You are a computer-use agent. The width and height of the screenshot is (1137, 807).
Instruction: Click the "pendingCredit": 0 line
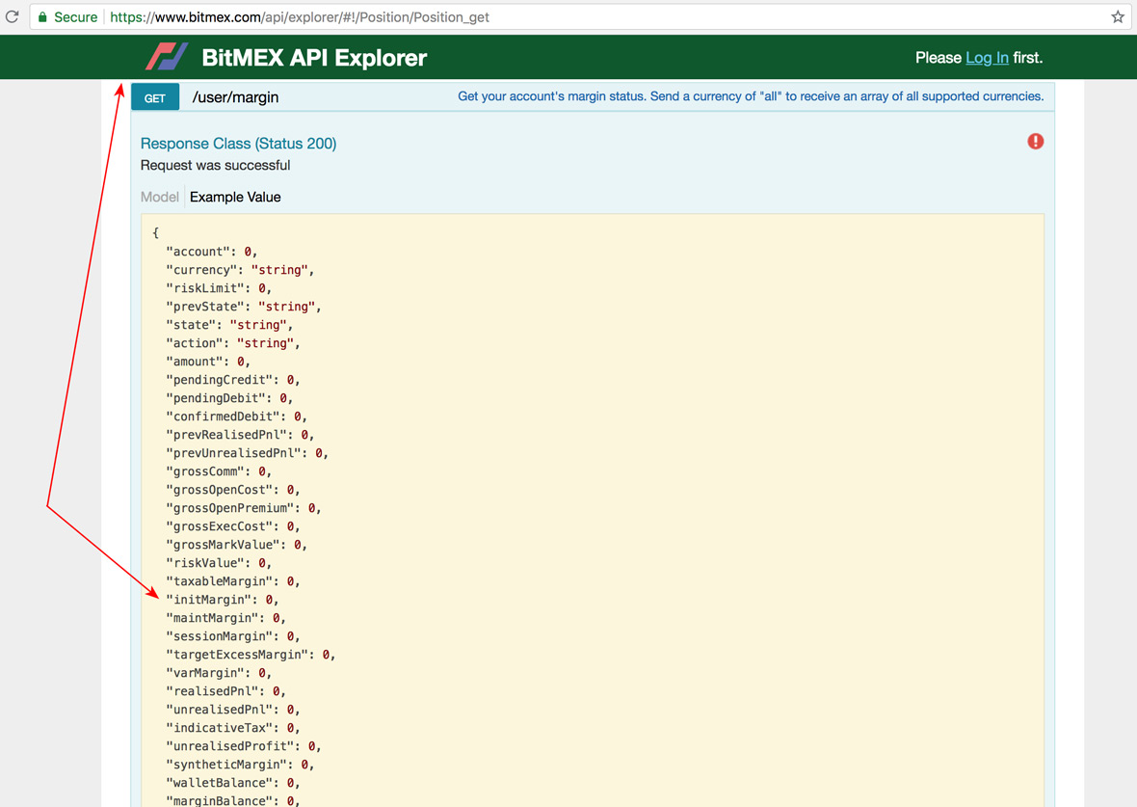click(x=233, y=380)
